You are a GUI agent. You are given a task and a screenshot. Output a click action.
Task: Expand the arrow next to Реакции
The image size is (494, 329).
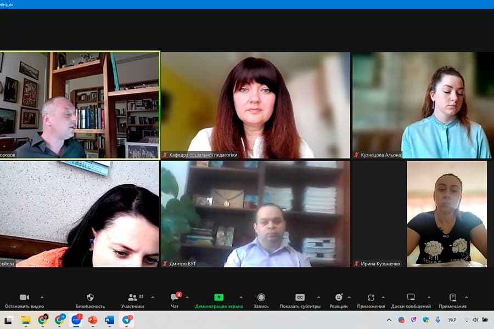click(x=349, y=297)
